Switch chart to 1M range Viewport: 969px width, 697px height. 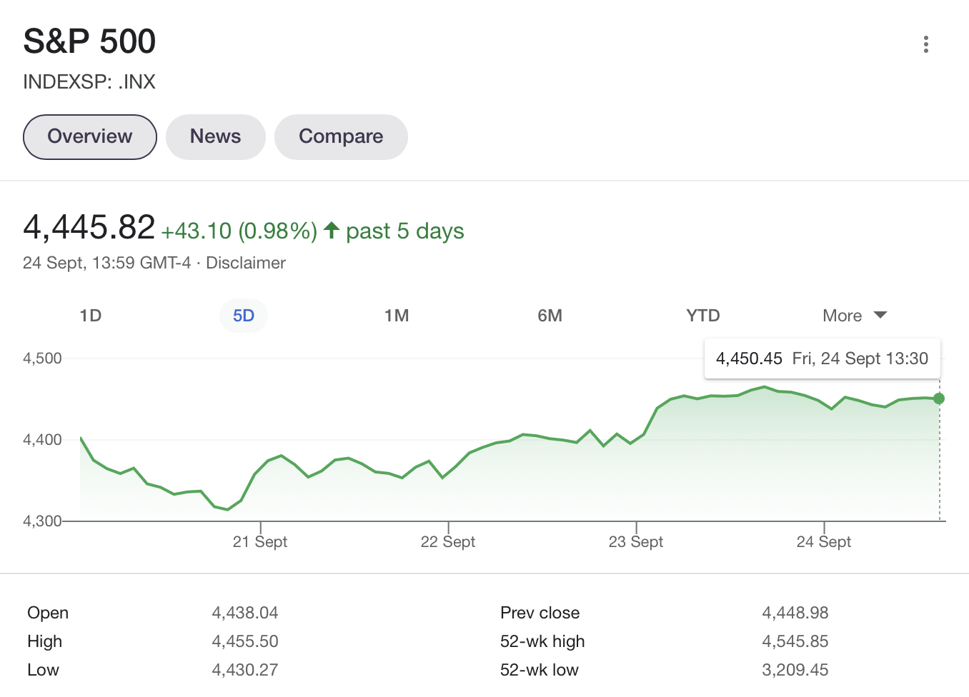click(397, 316)
